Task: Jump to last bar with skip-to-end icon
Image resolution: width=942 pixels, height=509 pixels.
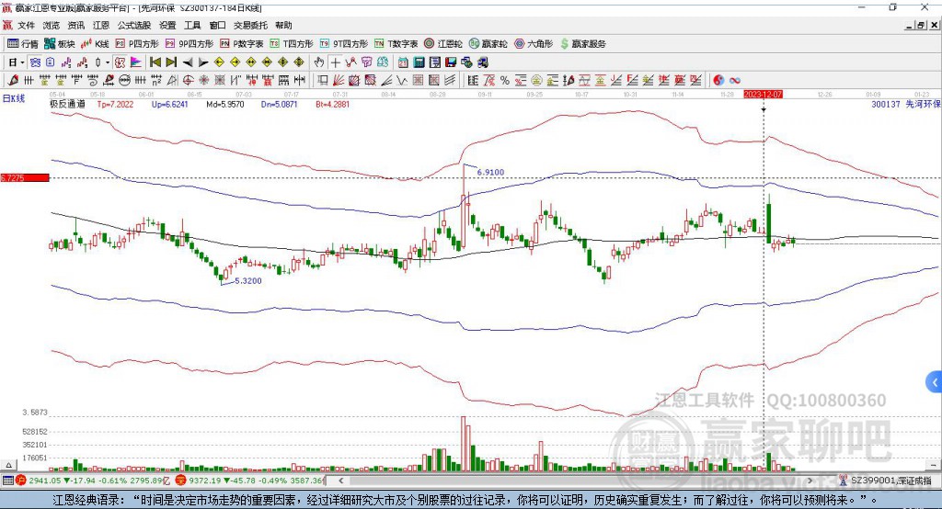Action: (x=171, y=62)
